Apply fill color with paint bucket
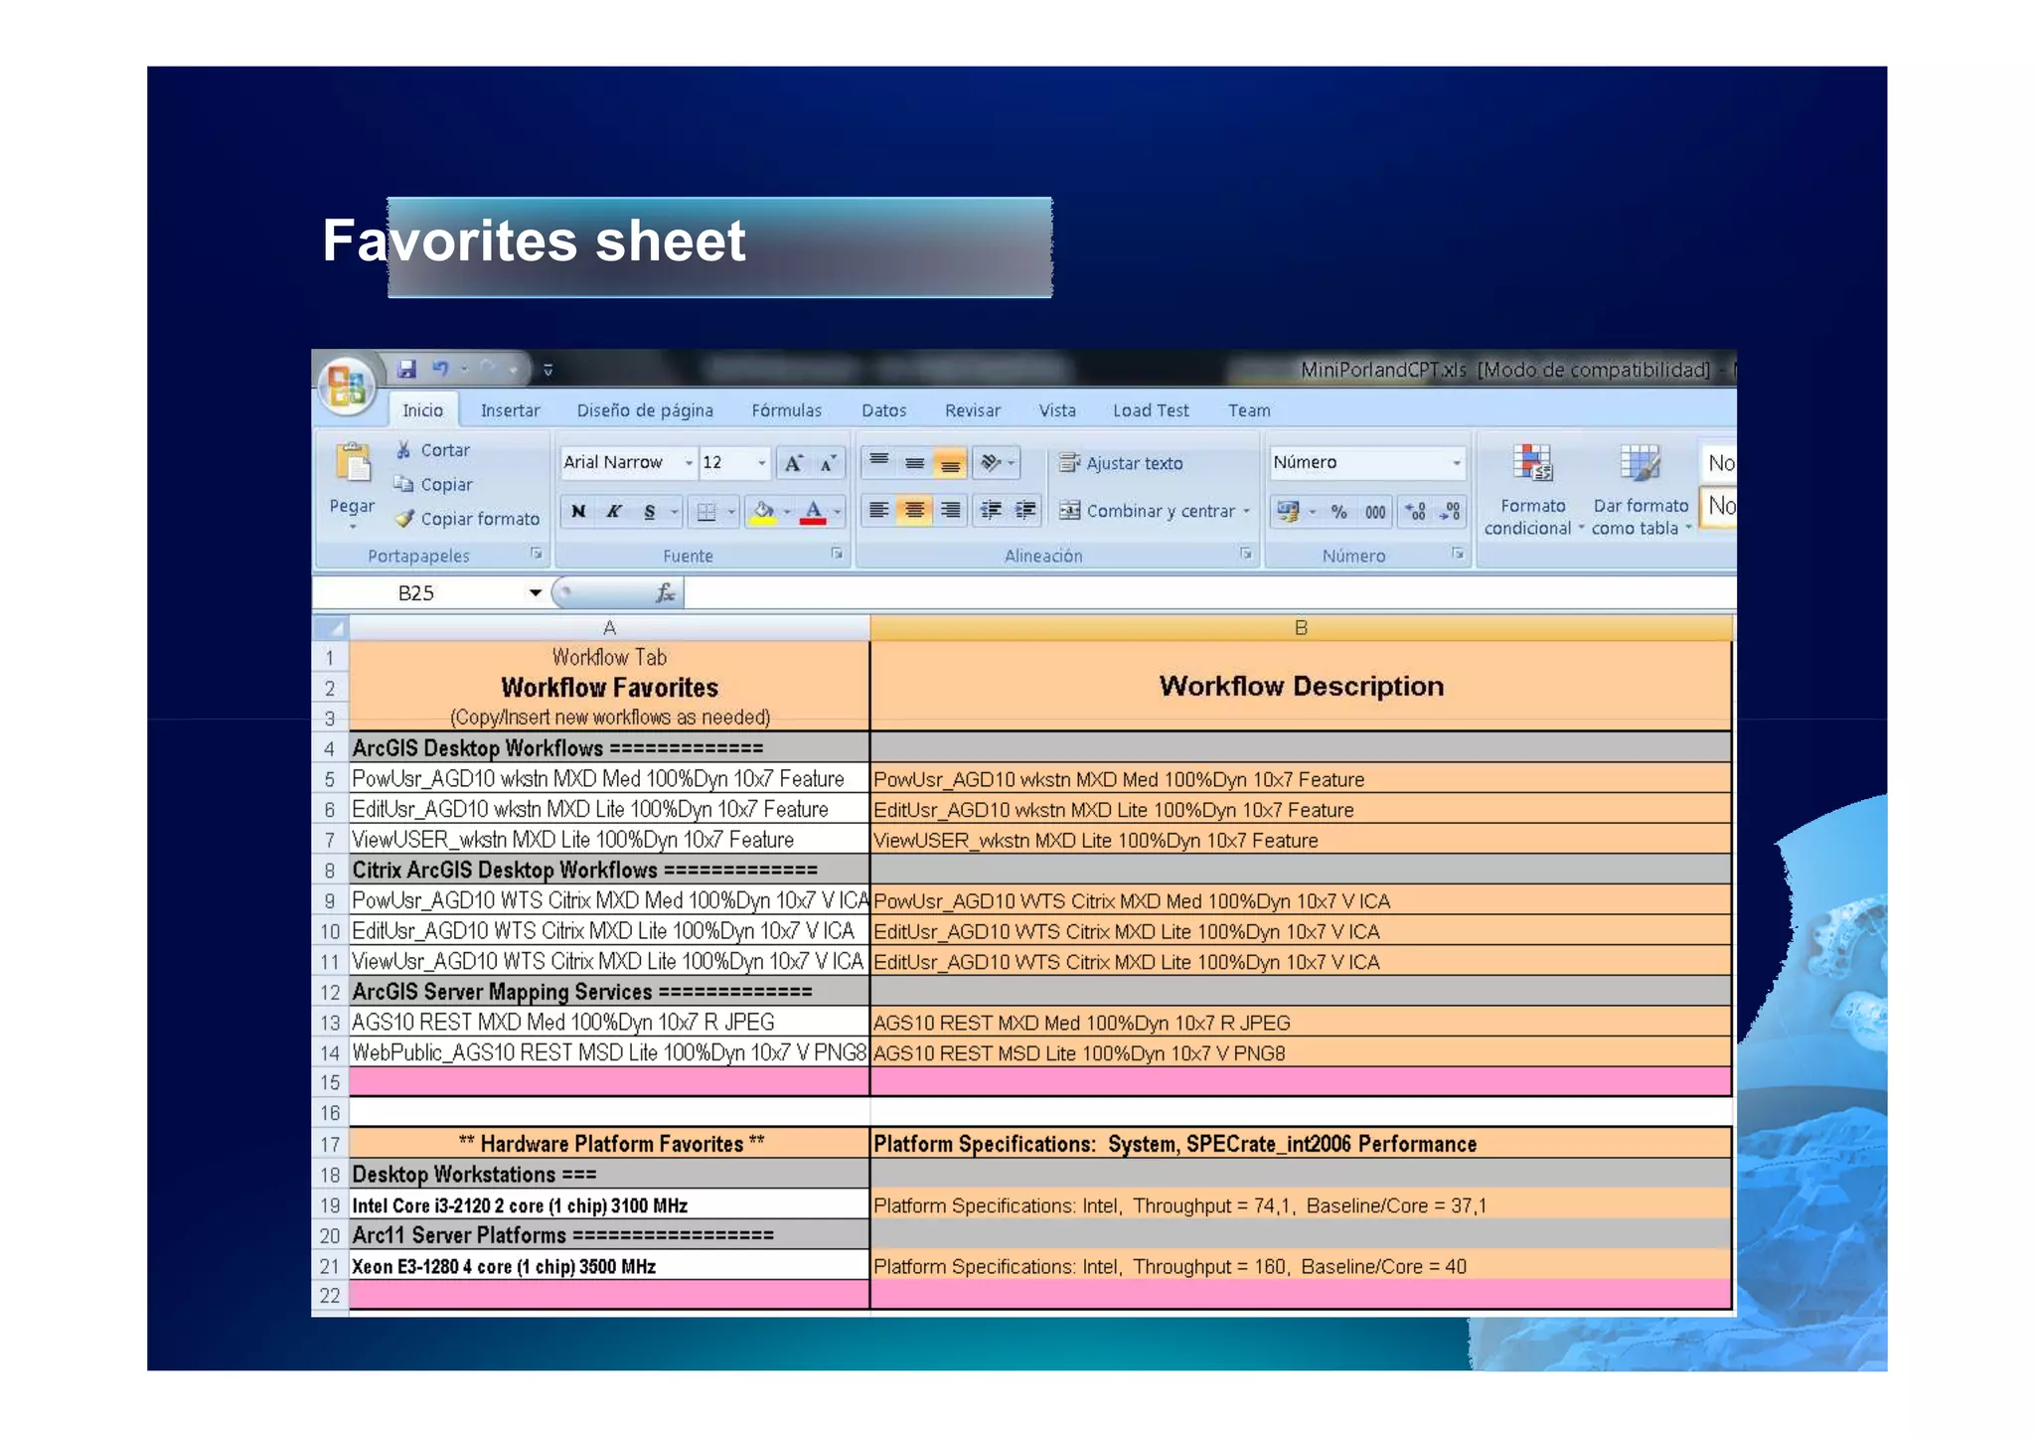2035x1438 pixels. 763,512
